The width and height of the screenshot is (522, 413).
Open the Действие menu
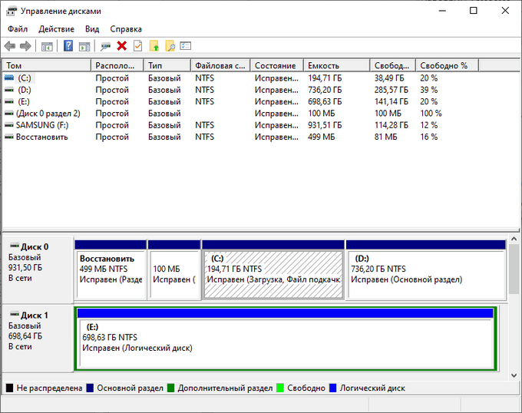point(56,29)
